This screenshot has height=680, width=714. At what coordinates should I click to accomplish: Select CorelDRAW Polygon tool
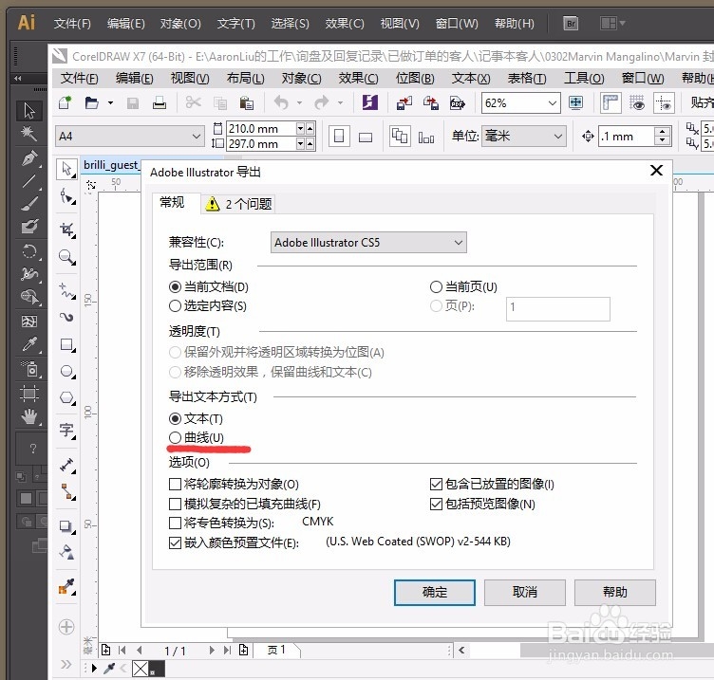click(67, 398)
